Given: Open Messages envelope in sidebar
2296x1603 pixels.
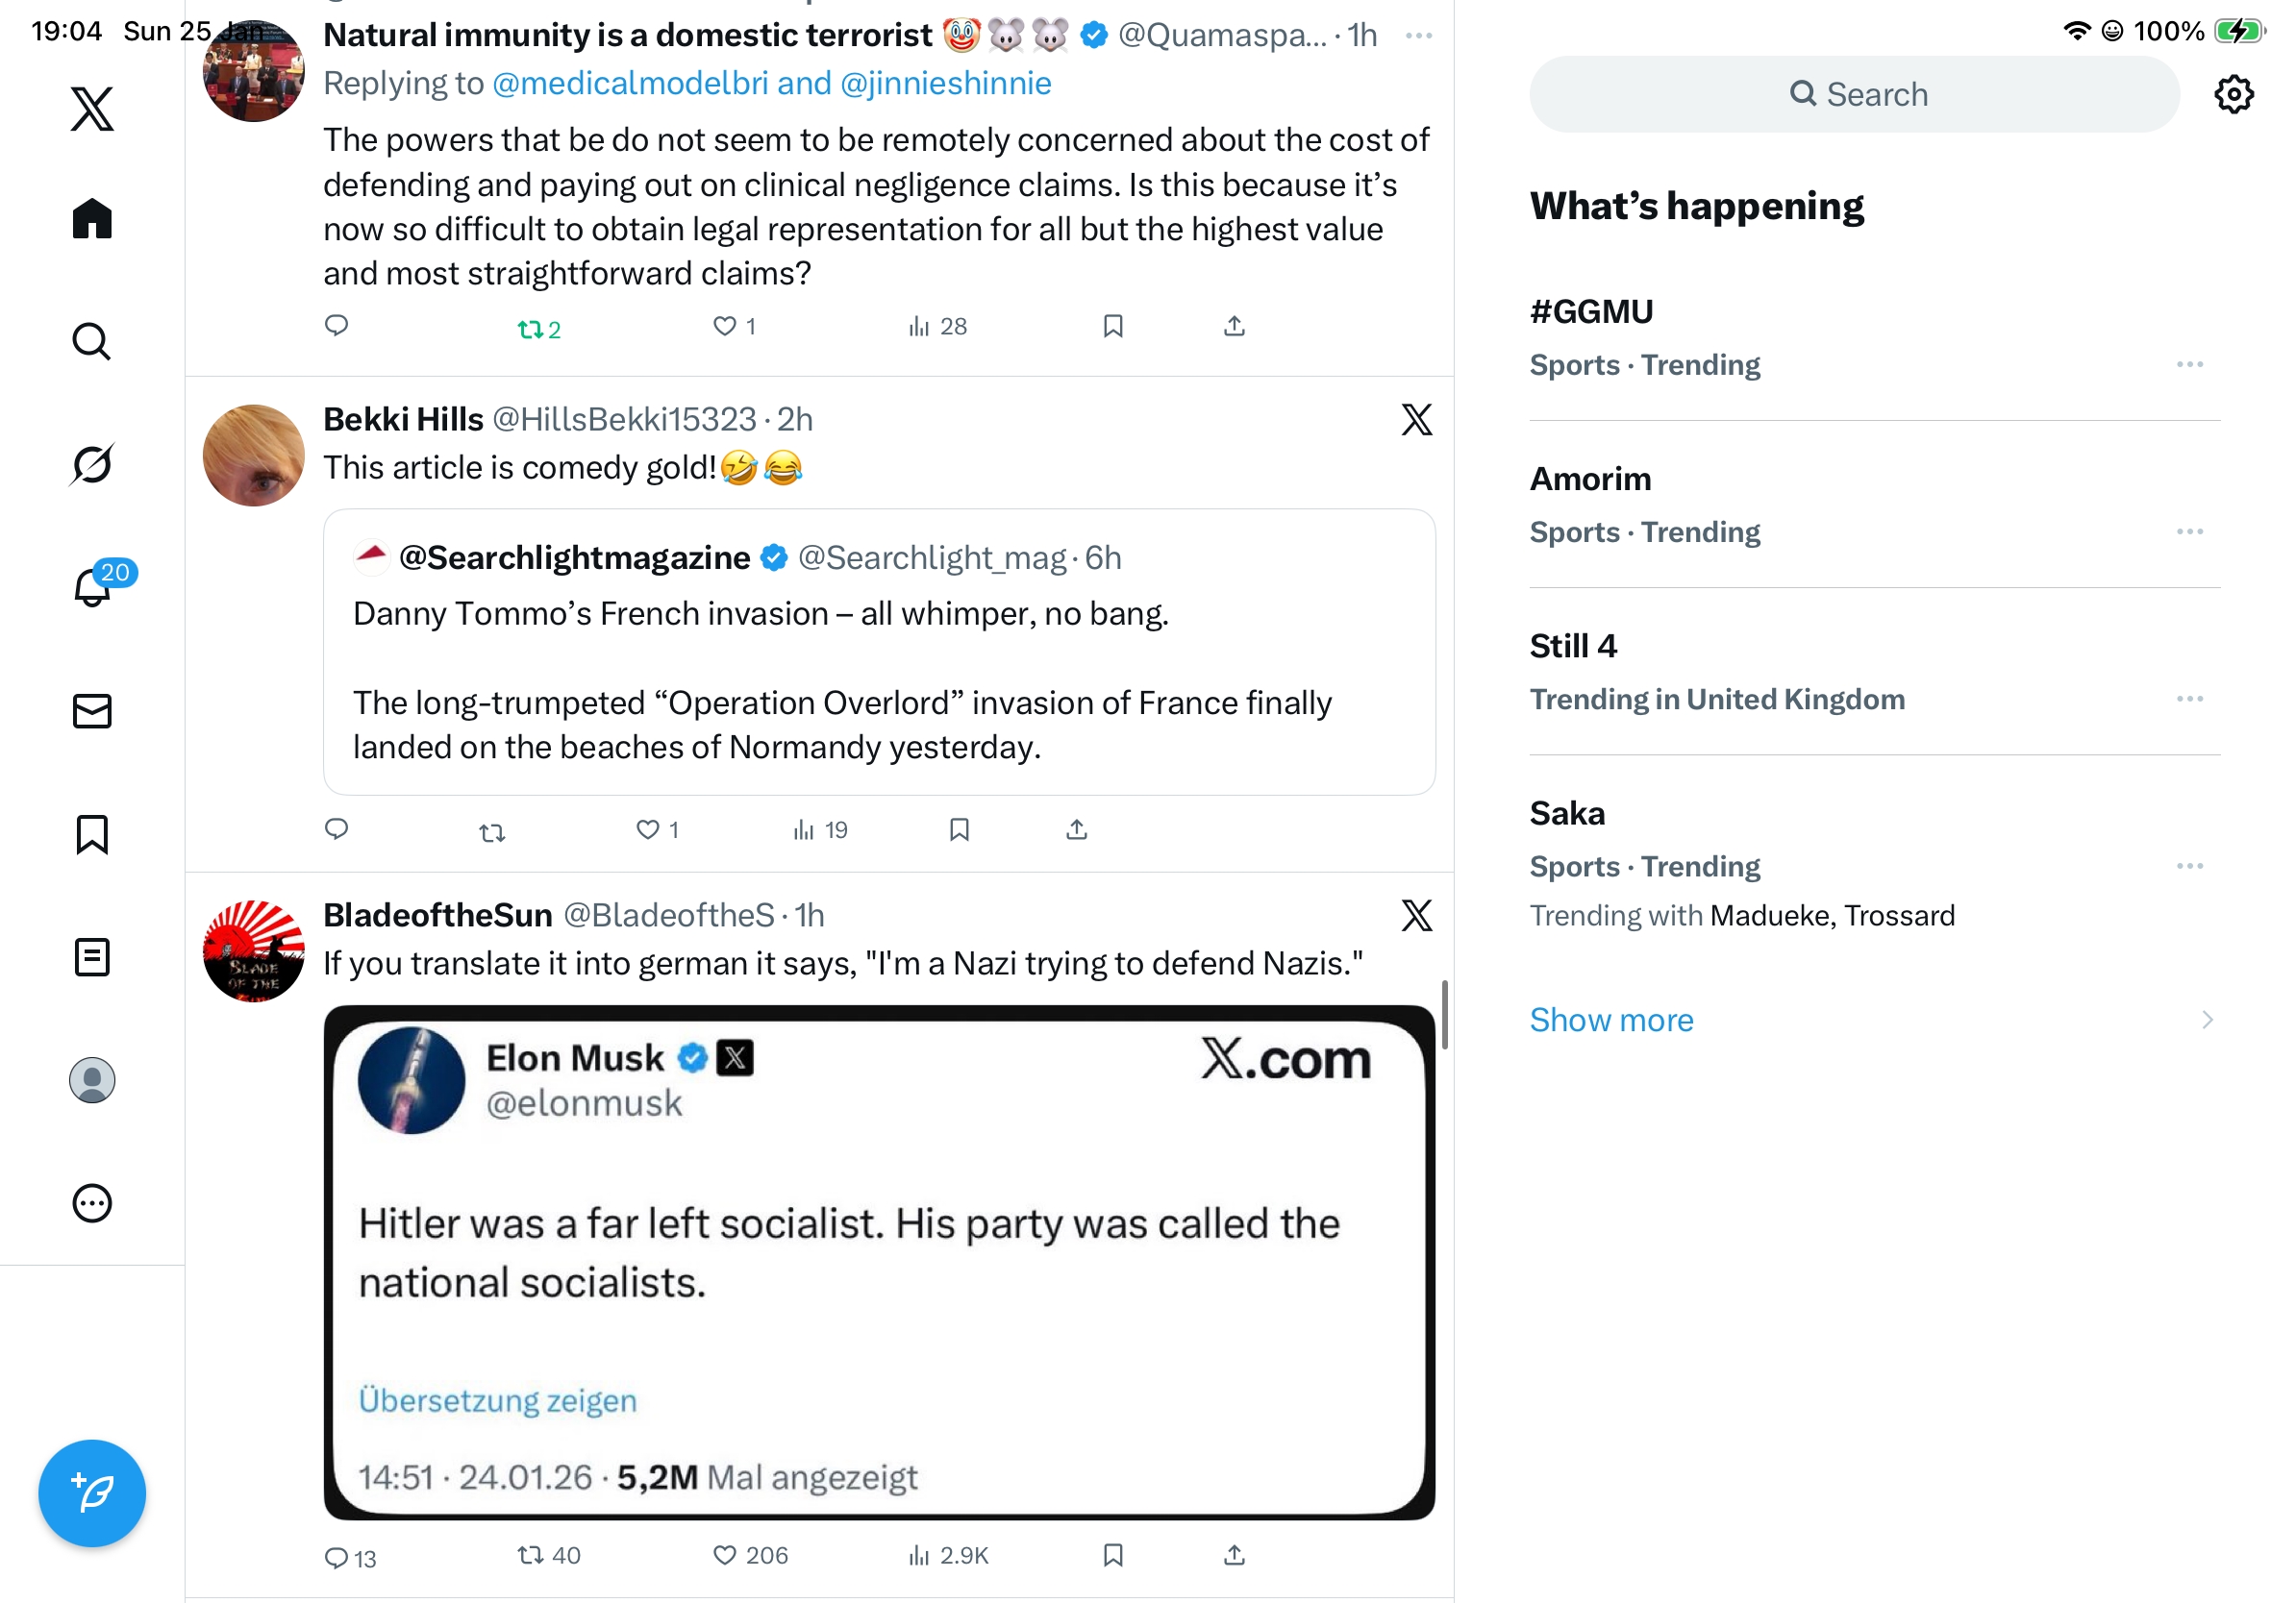Looking at the screenshot, I should click(x=92, y=710).
